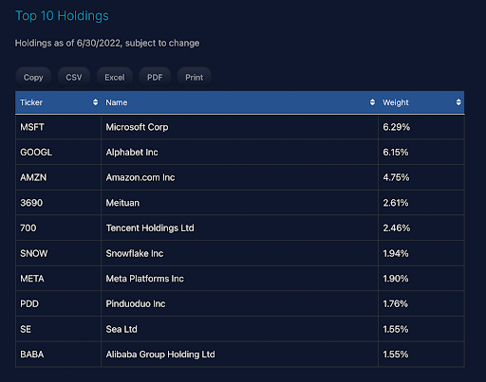The height and width of the screenshot is (382, 486).
Task: Select the SE ticker cell
Action: 58,329
